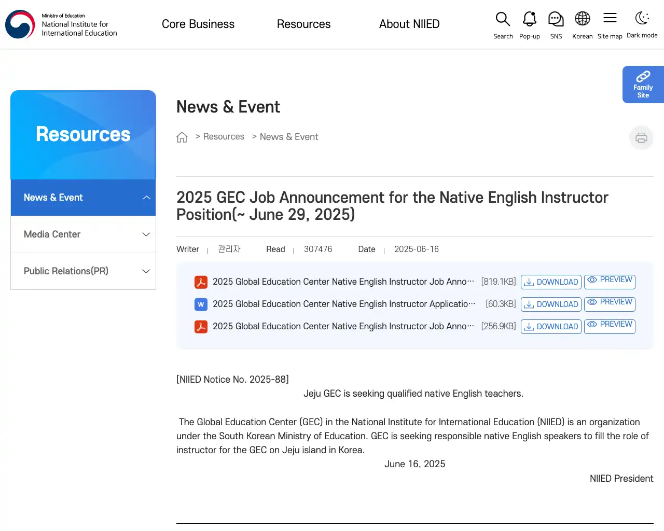Go to home via breadcrumb house icon
Image resolution: width=664 pixels, height=531 pixels.
coord(182,137)
